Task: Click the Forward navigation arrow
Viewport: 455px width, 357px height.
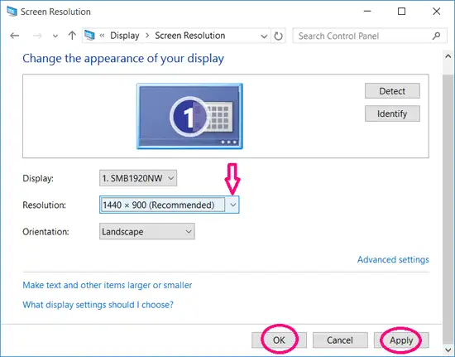Action: 37,36
